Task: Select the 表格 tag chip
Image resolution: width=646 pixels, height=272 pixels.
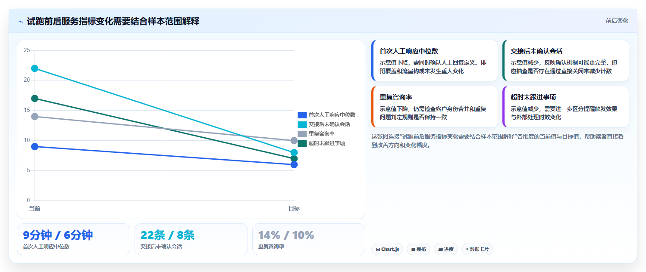Action: (418, 249)
